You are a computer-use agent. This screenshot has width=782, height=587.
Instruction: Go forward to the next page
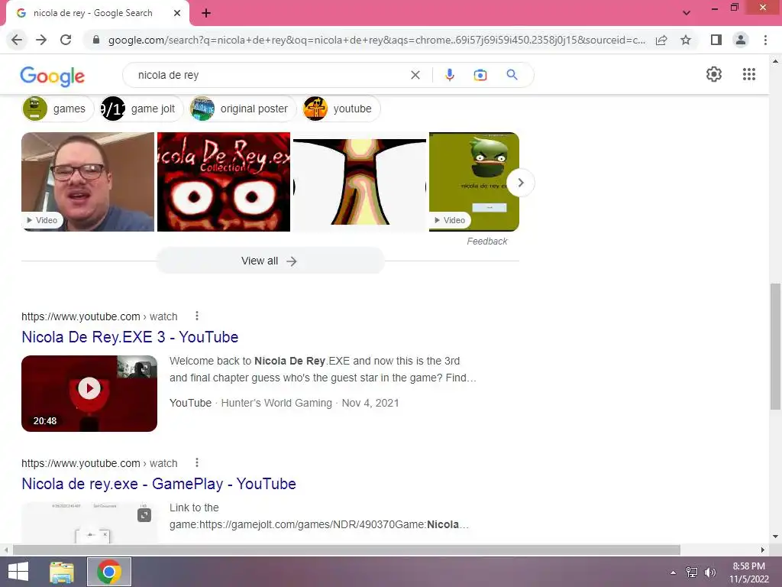pyautogui.click(x=41, y=40)
